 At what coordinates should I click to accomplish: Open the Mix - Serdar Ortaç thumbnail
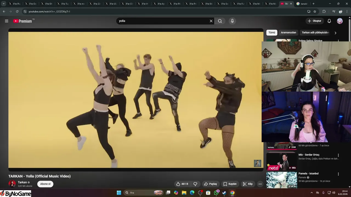[282, 161]
